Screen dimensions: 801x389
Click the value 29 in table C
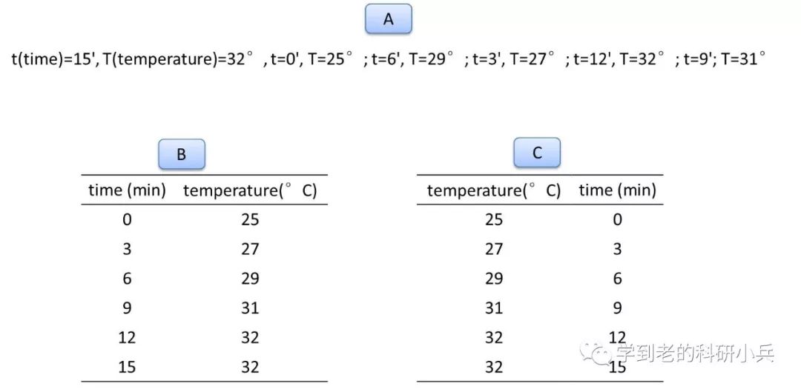tap(493, 279)
